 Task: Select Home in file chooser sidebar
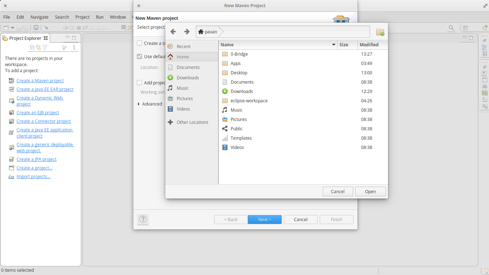pyautogui.click(x=192, y=57)
